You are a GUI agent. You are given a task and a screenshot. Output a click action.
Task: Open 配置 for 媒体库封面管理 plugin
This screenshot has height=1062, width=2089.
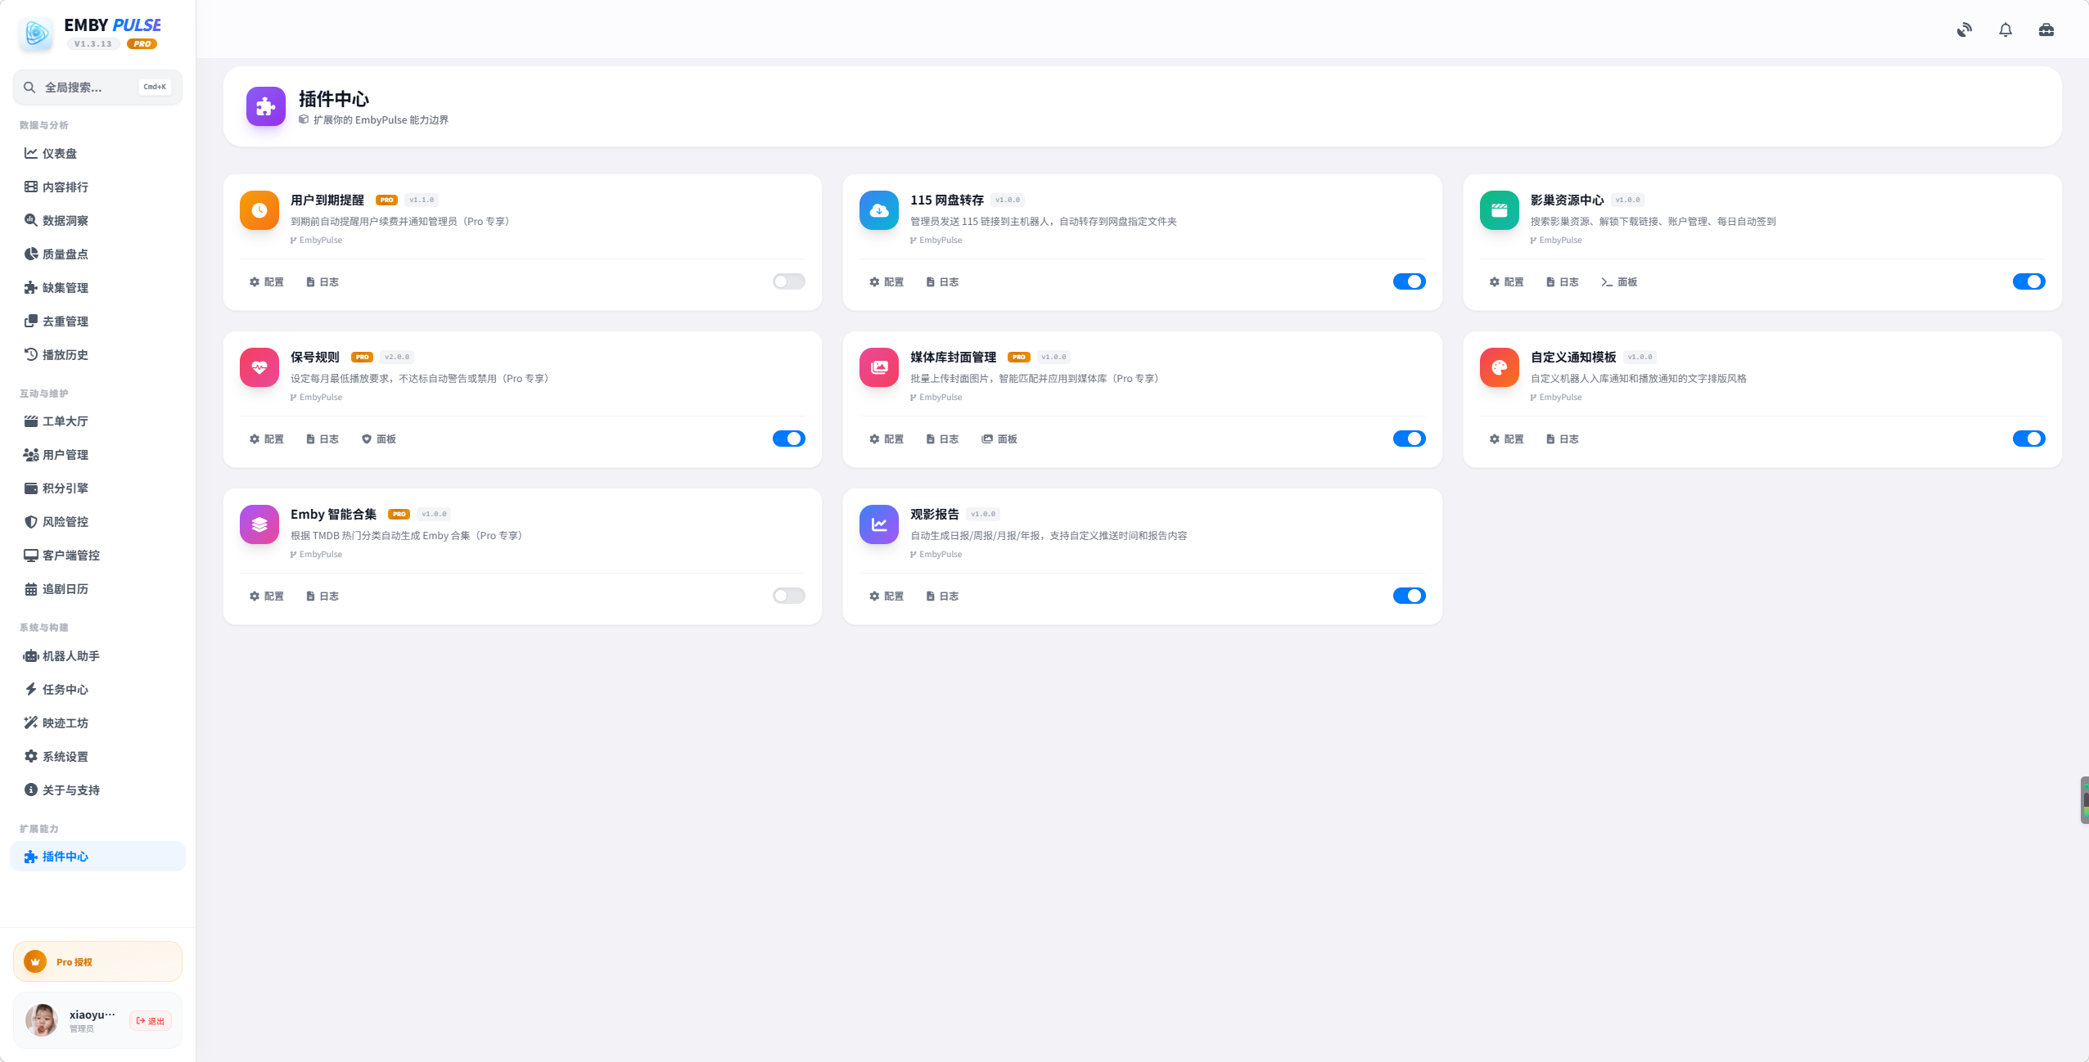pyautogui.click(x=887, y=439)
